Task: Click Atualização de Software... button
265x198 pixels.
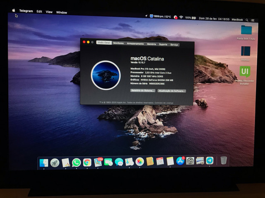Action: 172,91
